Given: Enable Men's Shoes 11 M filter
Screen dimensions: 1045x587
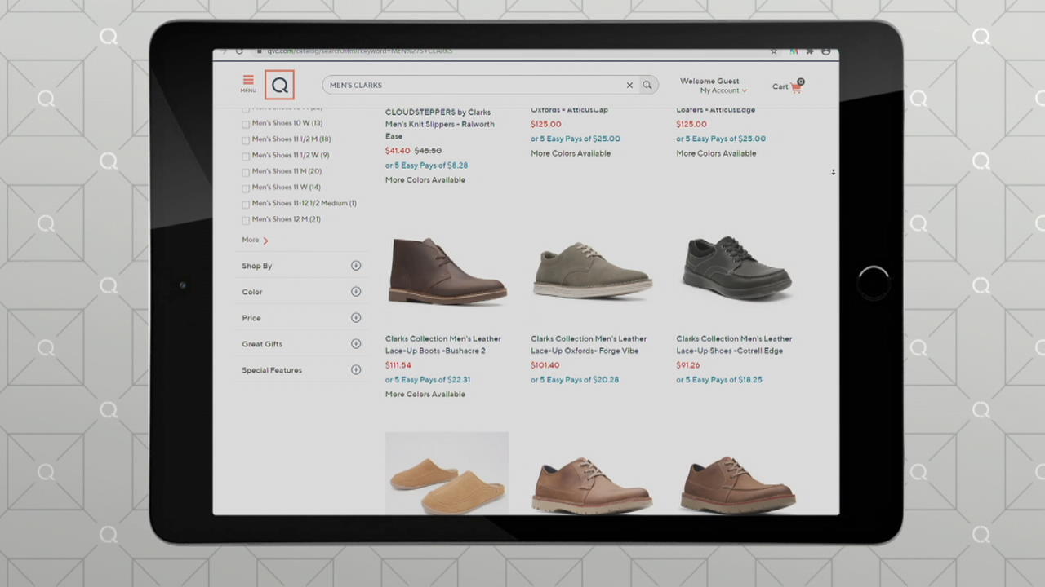Looking at the screenshot, I should (246, 172).
